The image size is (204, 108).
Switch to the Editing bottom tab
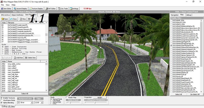[4, 106]
